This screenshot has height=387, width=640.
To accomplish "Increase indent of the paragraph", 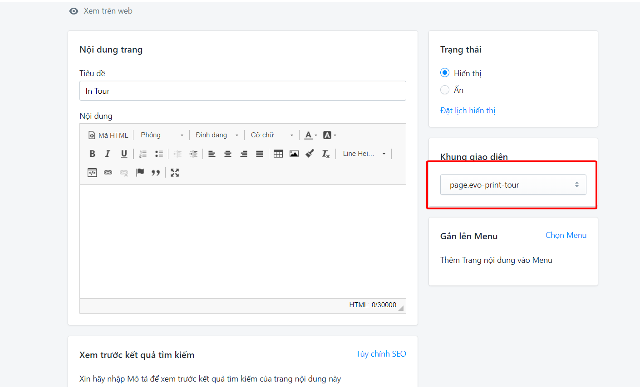I will 193,154.
